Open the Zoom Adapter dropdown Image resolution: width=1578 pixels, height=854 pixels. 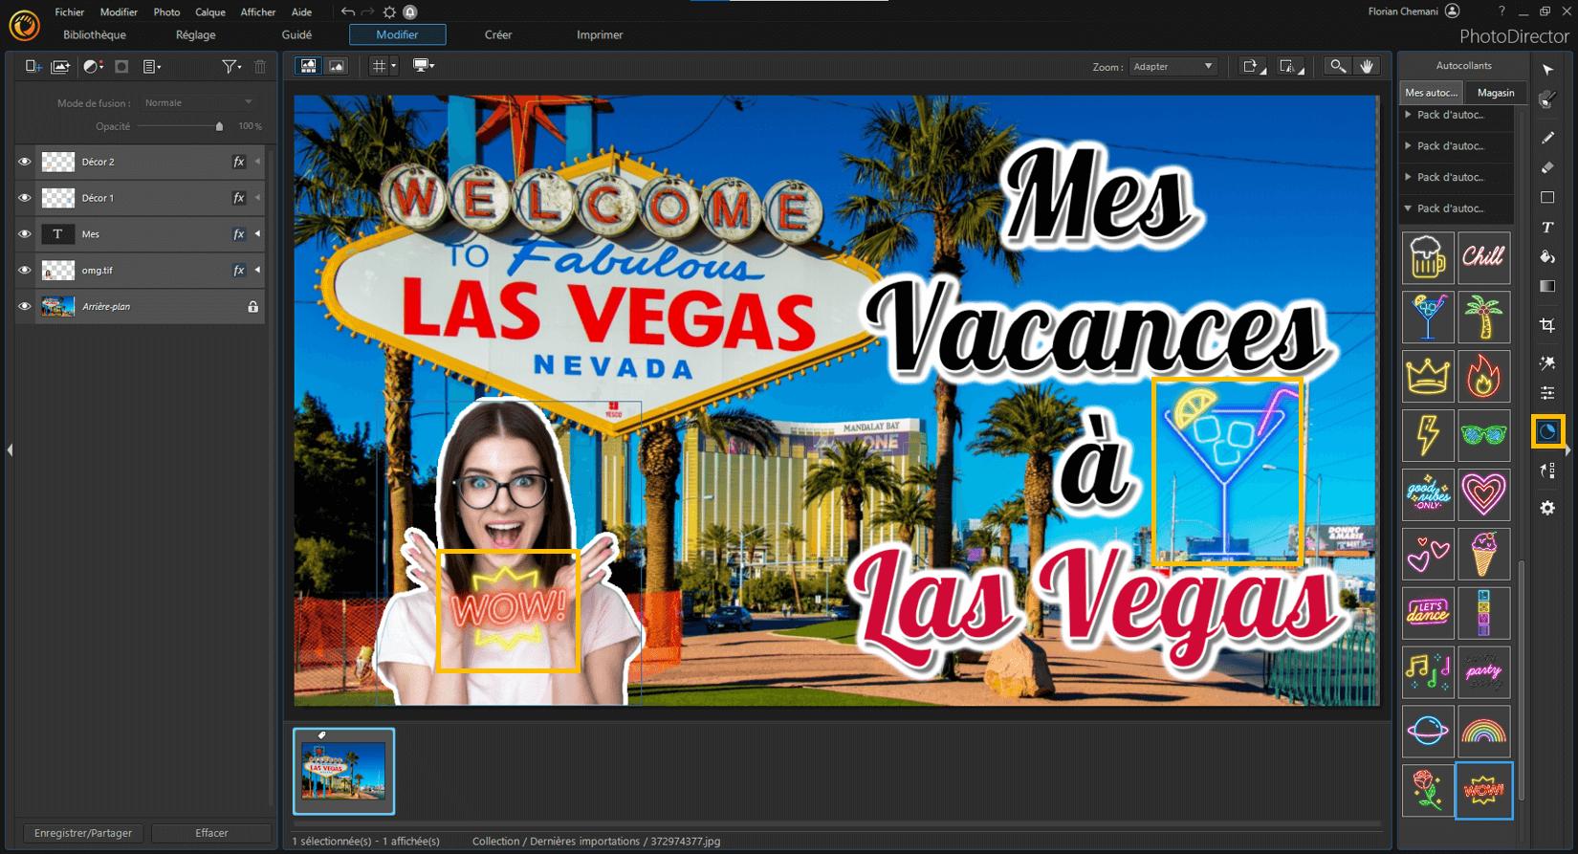pyautogui.click(x=1172, y=67)
